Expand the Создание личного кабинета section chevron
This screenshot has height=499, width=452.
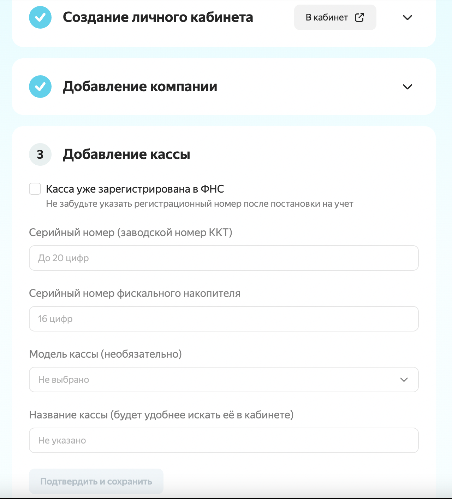coord(408,17)
